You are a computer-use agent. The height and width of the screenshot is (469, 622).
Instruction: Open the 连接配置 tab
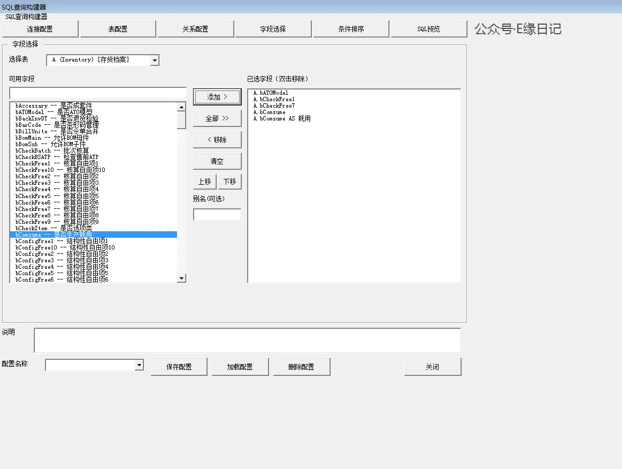tap(40, 29)
